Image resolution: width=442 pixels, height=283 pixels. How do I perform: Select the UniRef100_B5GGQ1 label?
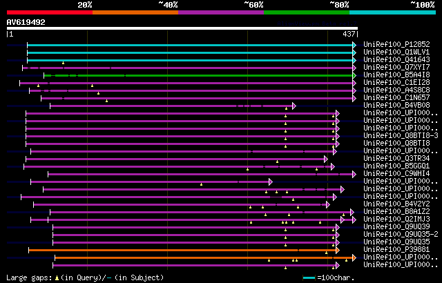coord(396,166)
